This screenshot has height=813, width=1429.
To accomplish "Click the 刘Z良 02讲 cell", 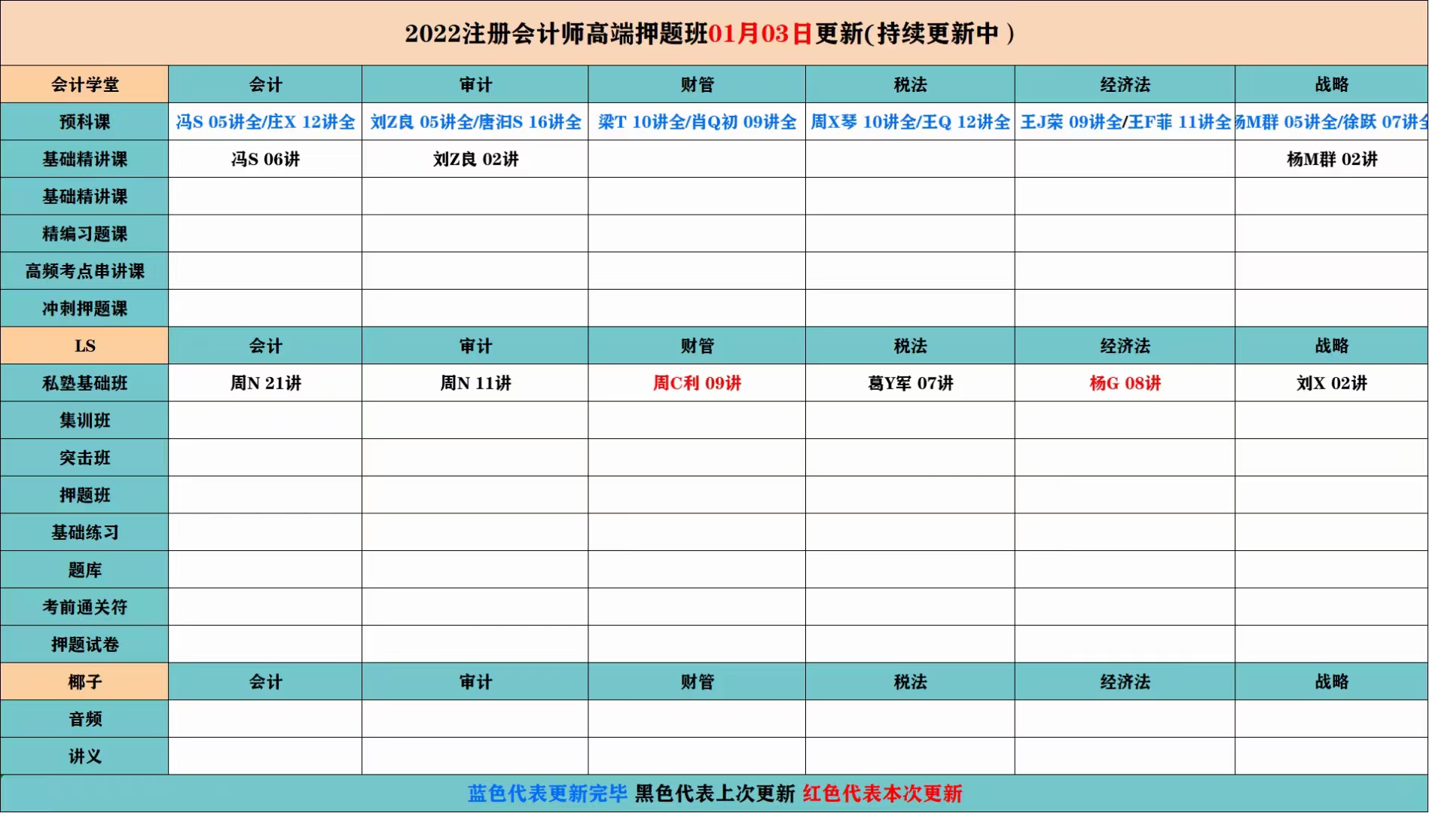I will pyautogui.click(x=475, y=160).
